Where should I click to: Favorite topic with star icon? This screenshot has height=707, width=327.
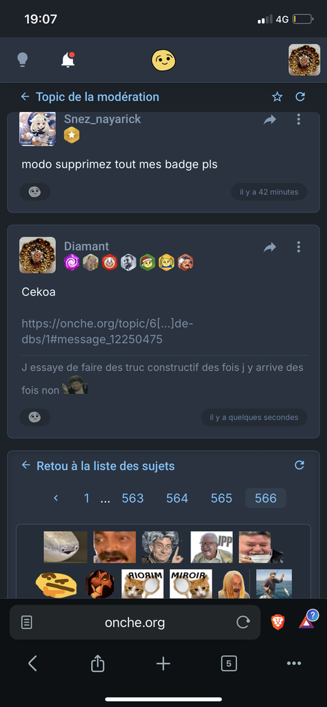(277, 97)
